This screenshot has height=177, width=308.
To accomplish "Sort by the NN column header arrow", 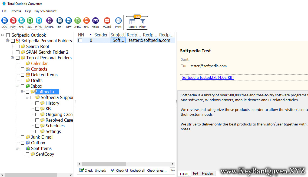I will [91, 35].
